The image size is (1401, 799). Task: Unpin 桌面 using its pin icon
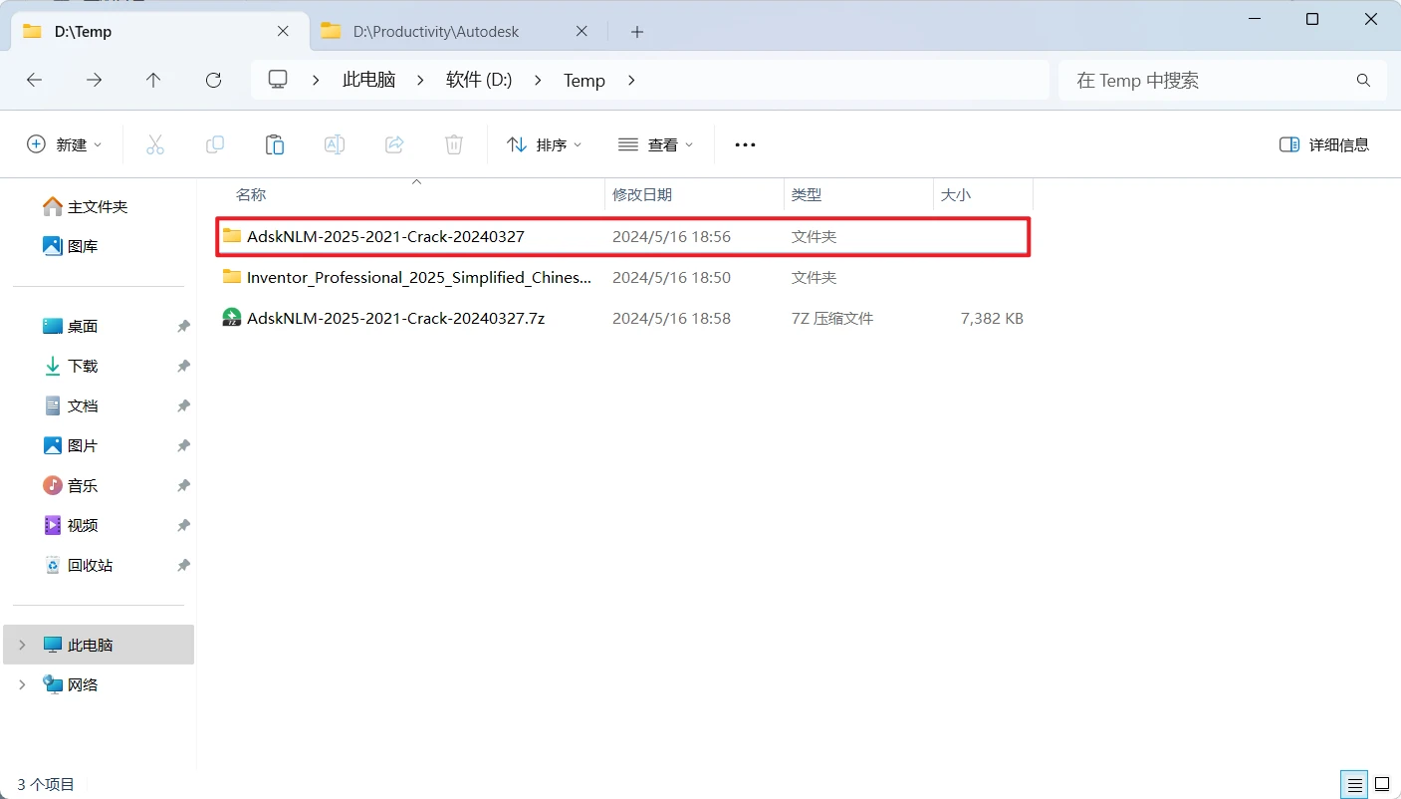(183, 327)
